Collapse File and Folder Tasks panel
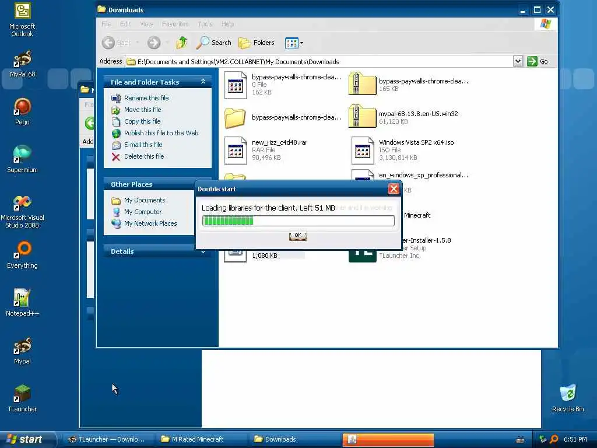Image resolution: width=597 pixels, height=448 pixels. pos(203,82)
